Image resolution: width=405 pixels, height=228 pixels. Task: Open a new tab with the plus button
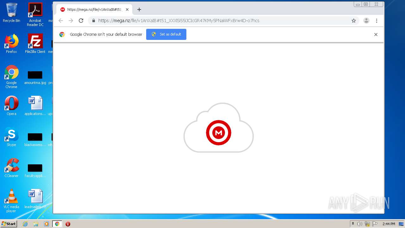[139, 9]
